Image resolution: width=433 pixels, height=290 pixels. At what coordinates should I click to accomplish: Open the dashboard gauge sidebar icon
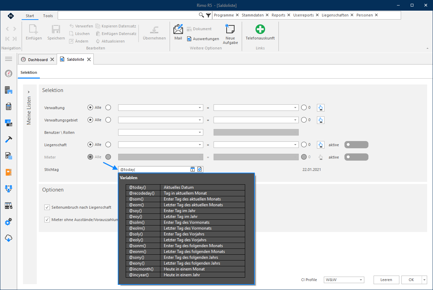[x=9, y=73]
